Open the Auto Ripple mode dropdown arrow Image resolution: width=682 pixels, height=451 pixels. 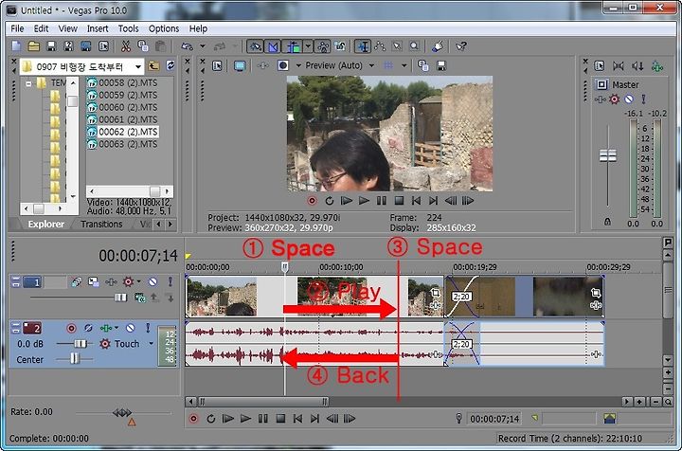pyautogui.click(x=308, y=46)
